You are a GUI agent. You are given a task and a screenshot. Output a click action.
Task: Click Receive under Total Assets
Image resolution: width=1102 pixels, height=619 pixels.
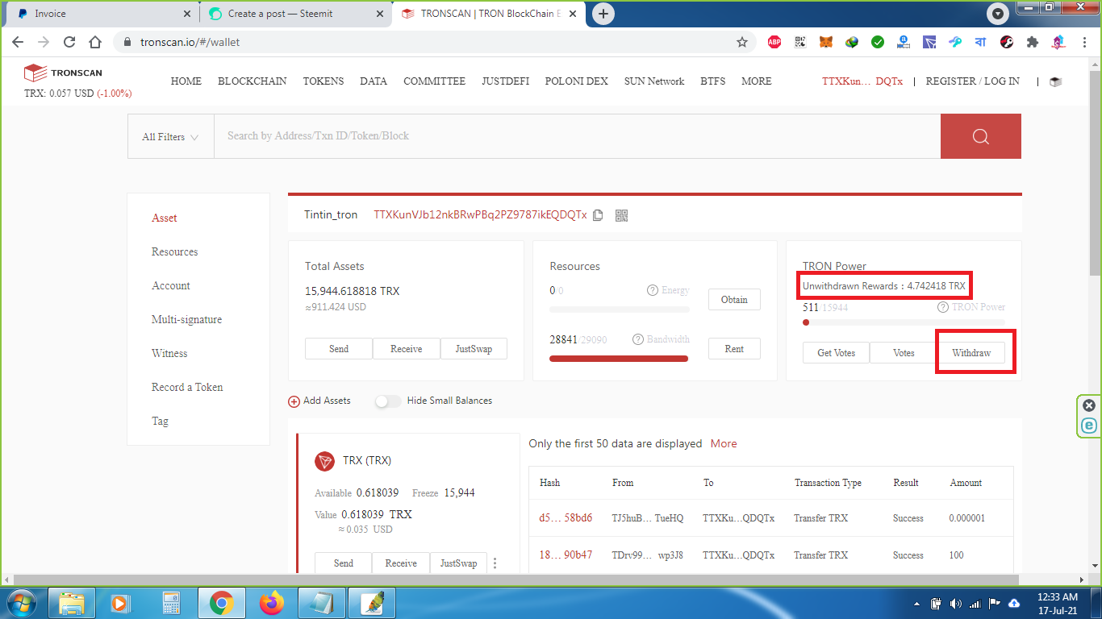tap(407, 349)
